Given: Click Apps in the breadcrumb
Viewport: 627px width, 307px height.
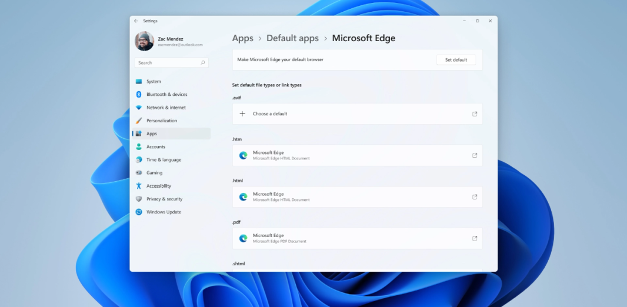Looking at the screenshot, I should tap(243, 38).
